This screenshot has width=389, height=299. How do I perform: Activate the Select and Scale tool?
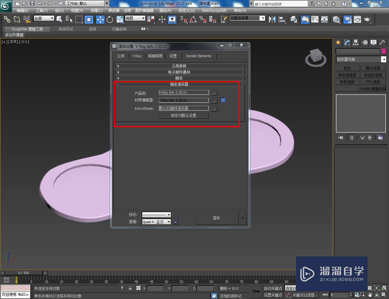point(119,19)
